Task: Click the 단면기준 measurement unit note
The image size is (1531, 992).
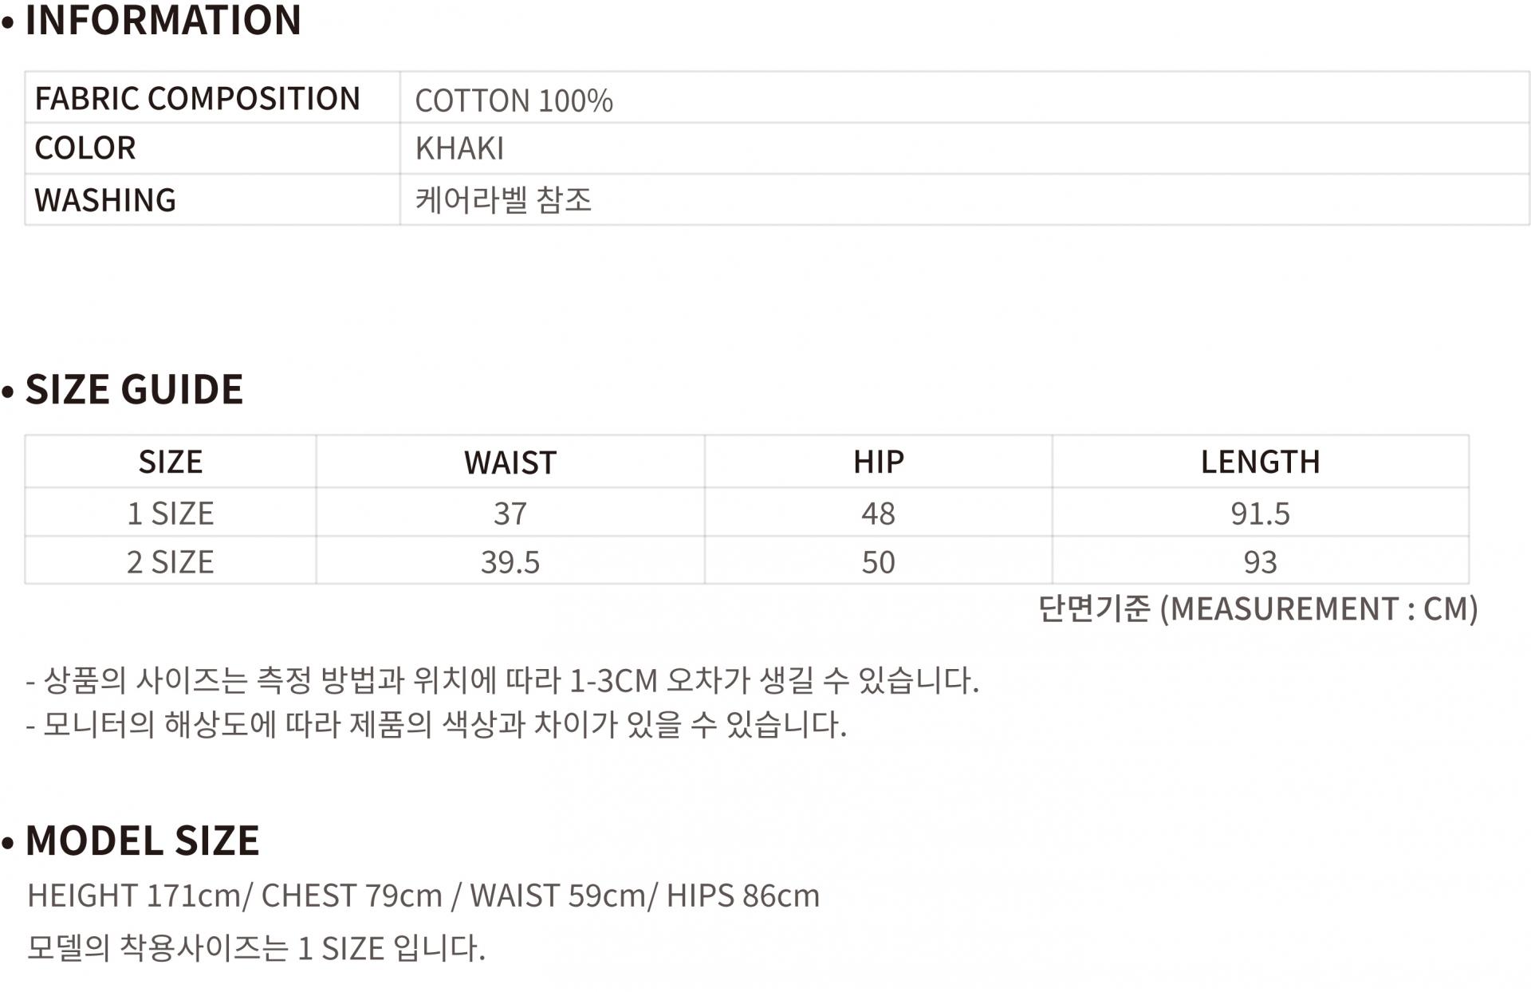Action: (1257, 609)
